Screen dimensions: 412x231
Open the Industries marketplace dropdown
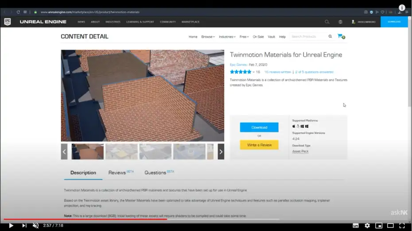[x=227, y=37]
